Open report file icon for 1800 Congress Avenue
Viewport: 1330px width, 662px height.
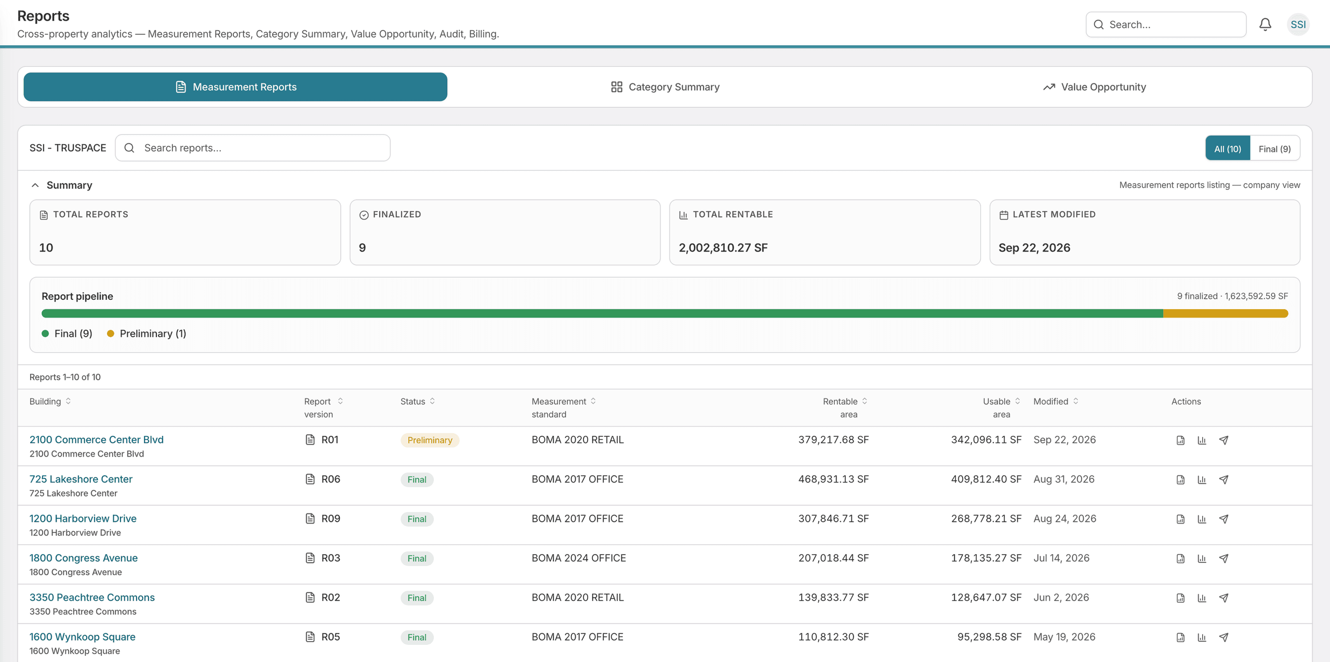(1180, 558)
